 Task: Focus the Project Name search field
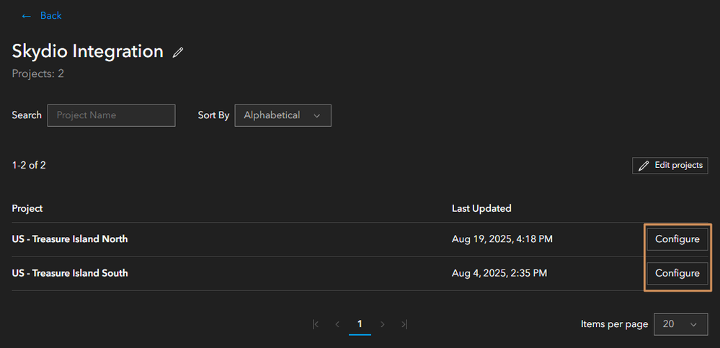coord(111,115)
